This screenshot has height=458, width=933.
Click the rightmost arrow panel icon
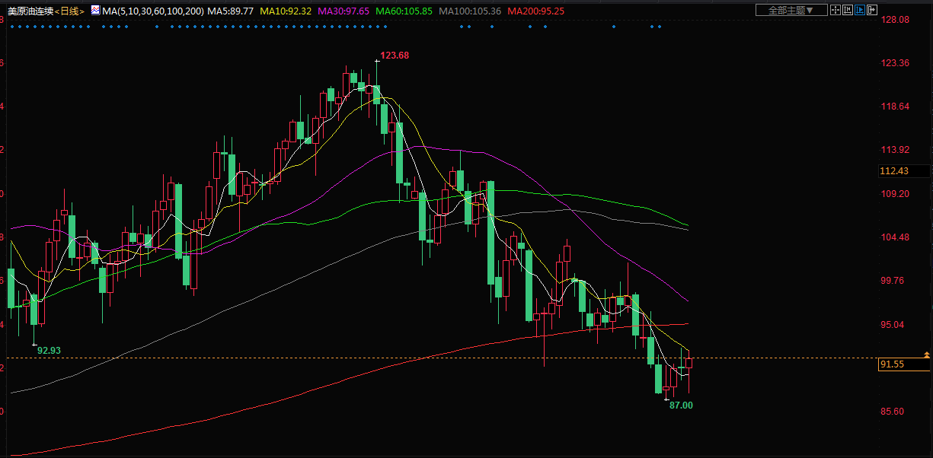click(x=872, y=10)
